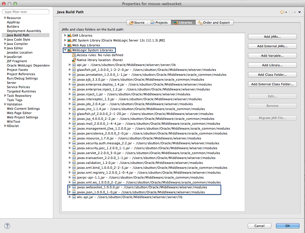Expand the Validation sidebar category
This screenshot has width=305, height=233.
[x=5, y=104]
